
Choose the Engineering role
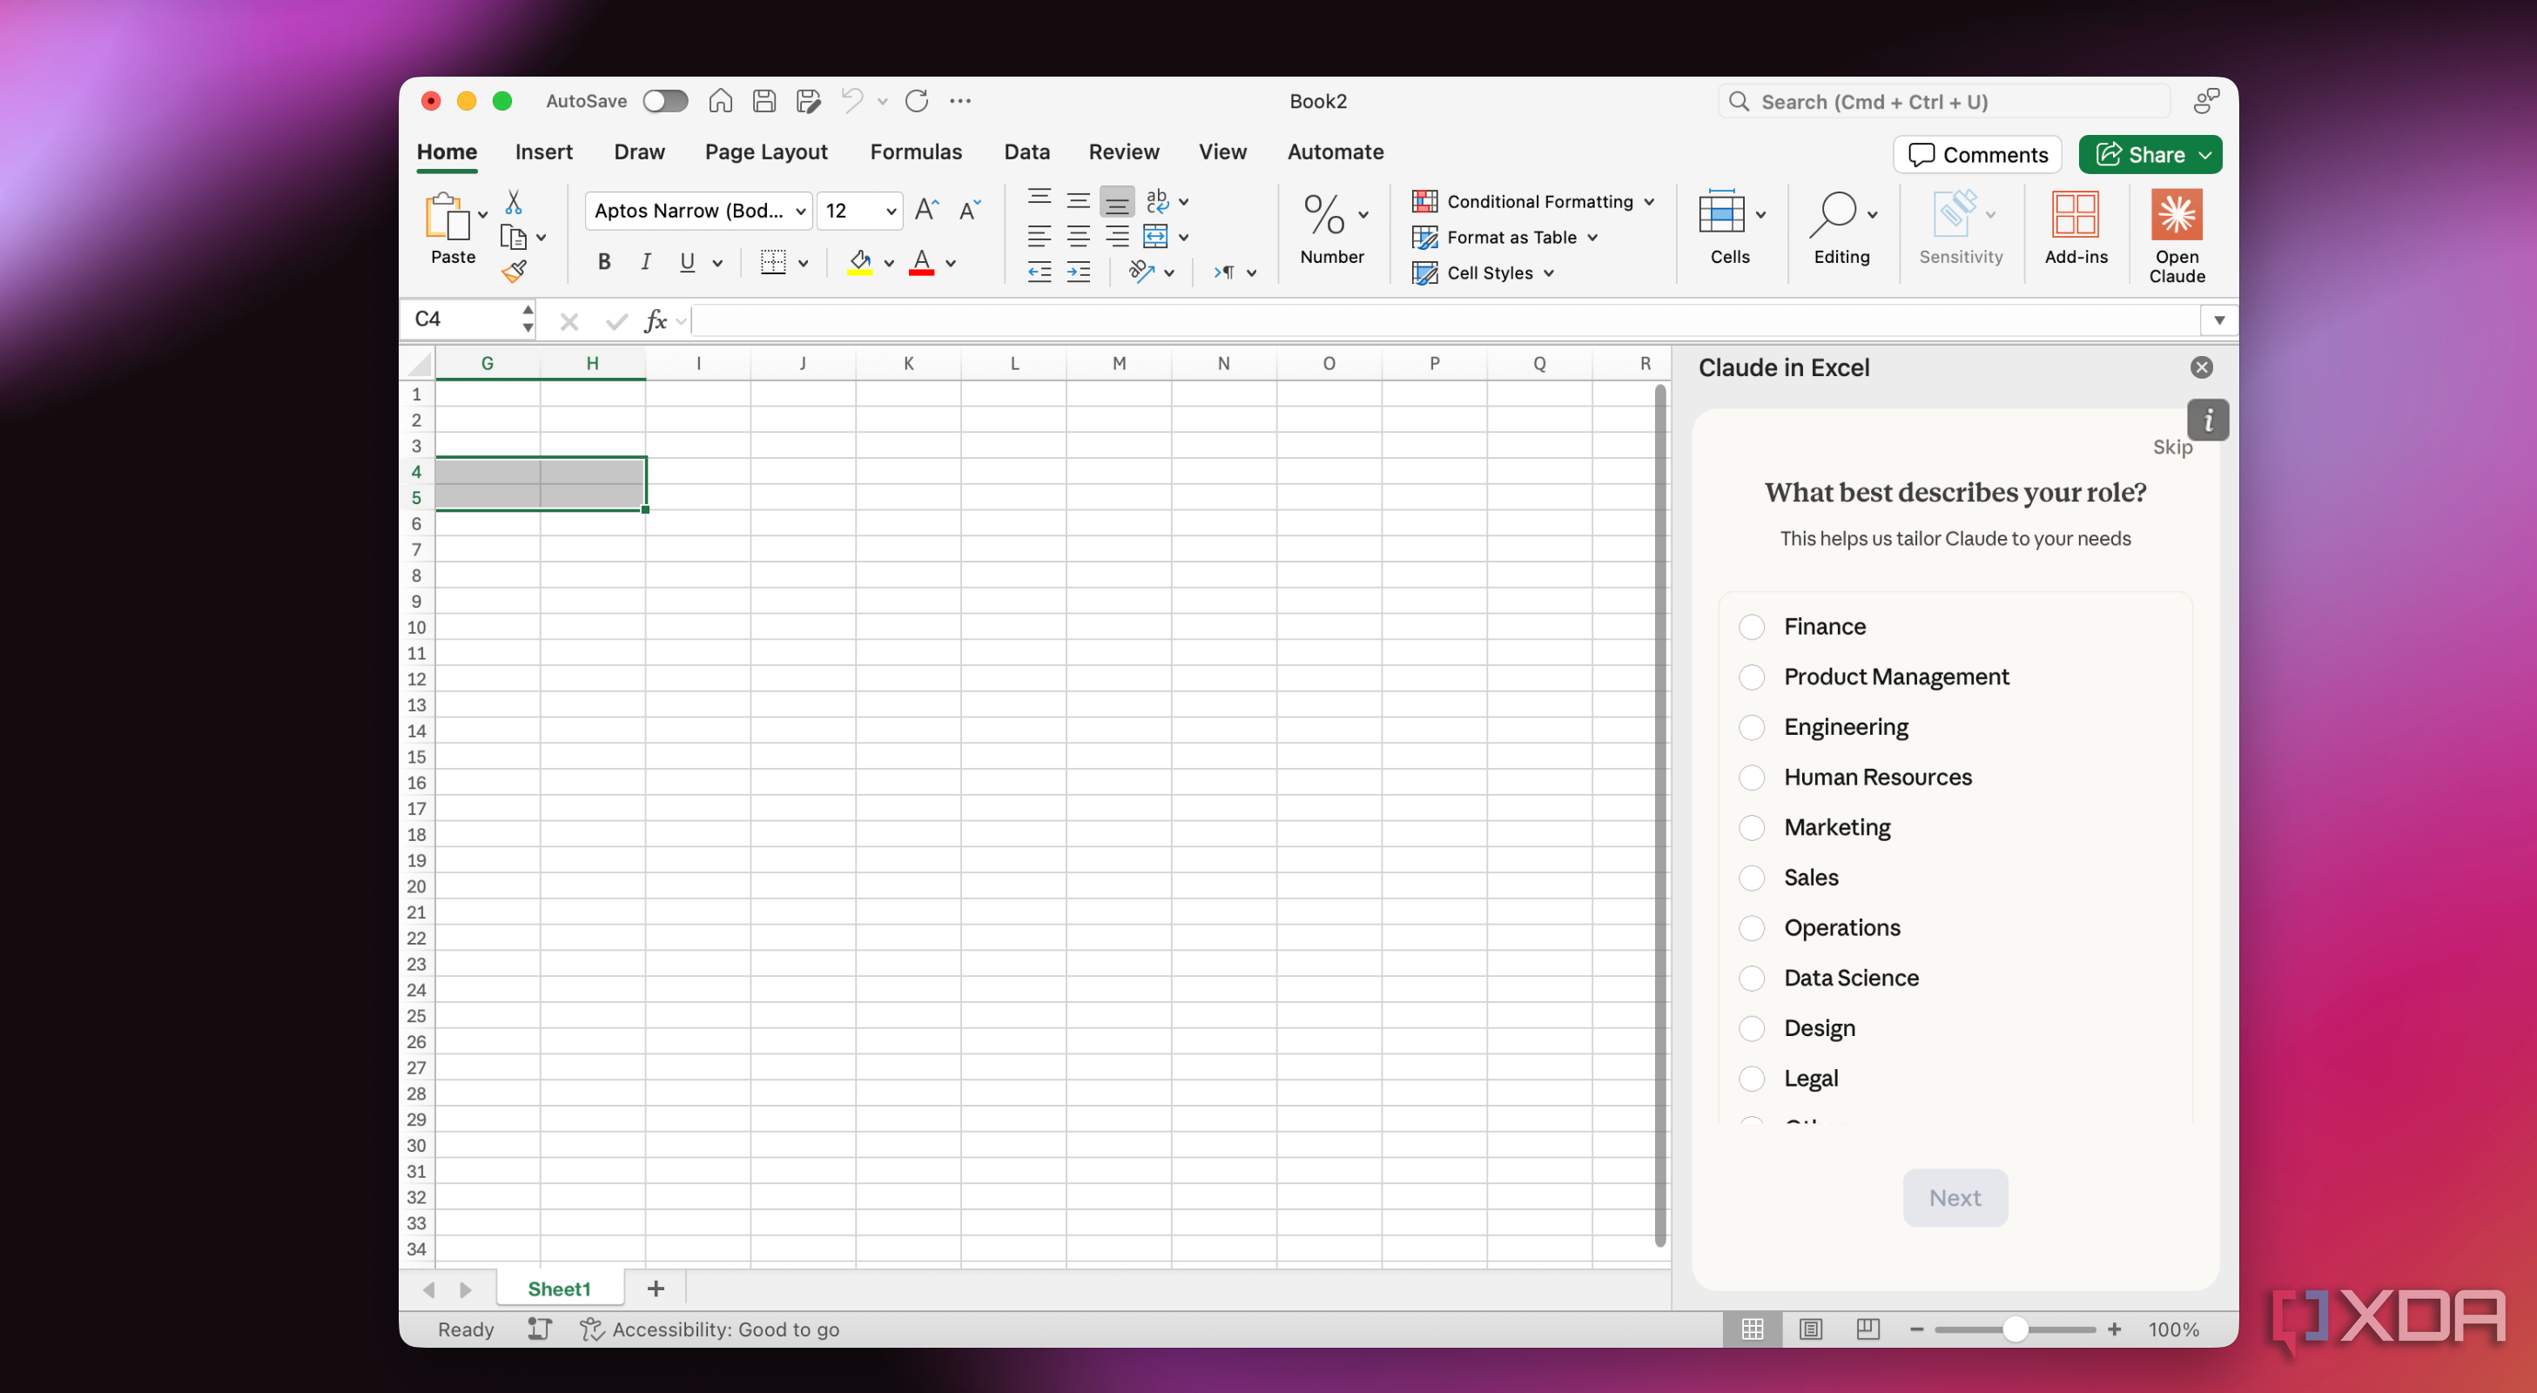click(x=1751, y=727)
